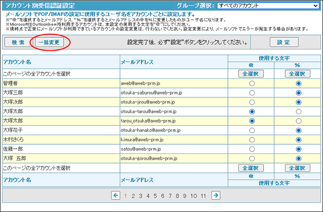
Task: Go to next page with right arrow
Action: [215, 195]
